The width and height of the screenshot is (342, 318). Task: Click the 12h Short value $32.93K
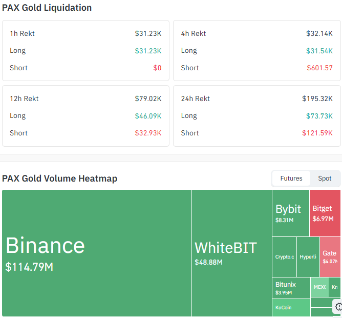click(x=148, y=133)
